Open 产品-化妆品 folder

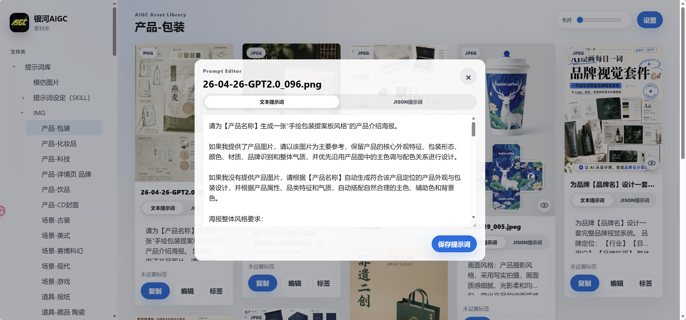[59, 144]
